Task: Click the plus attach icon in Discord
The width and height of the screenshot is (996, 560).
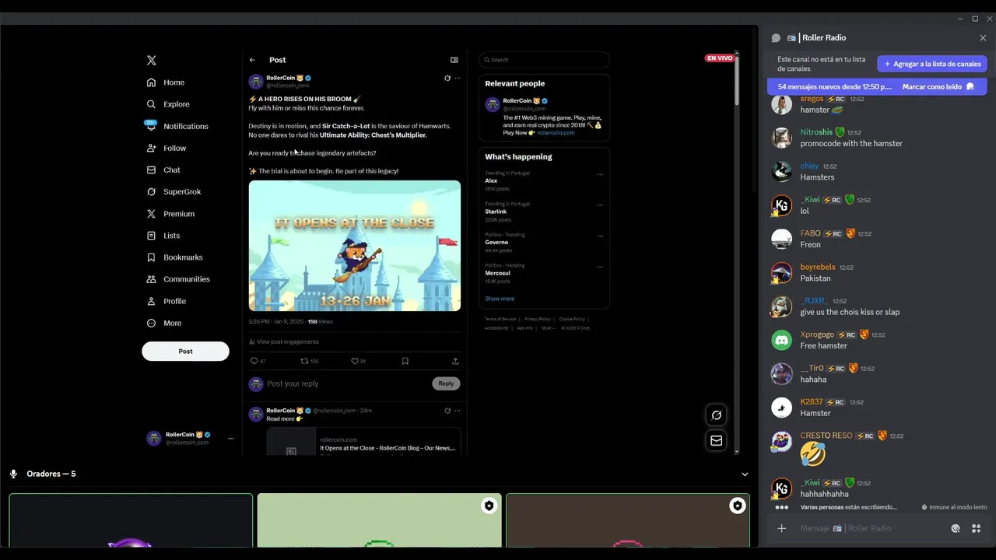Action: point(782,528)
